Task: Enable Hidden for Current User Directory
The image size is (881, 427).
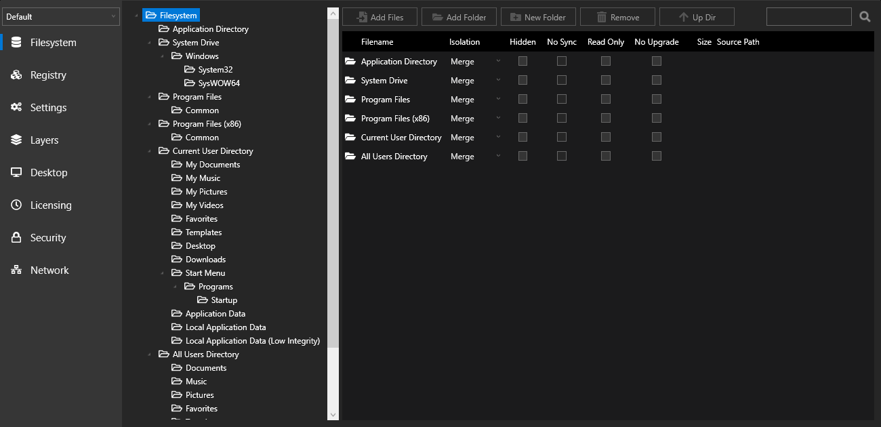Action: tap(523, 137)
